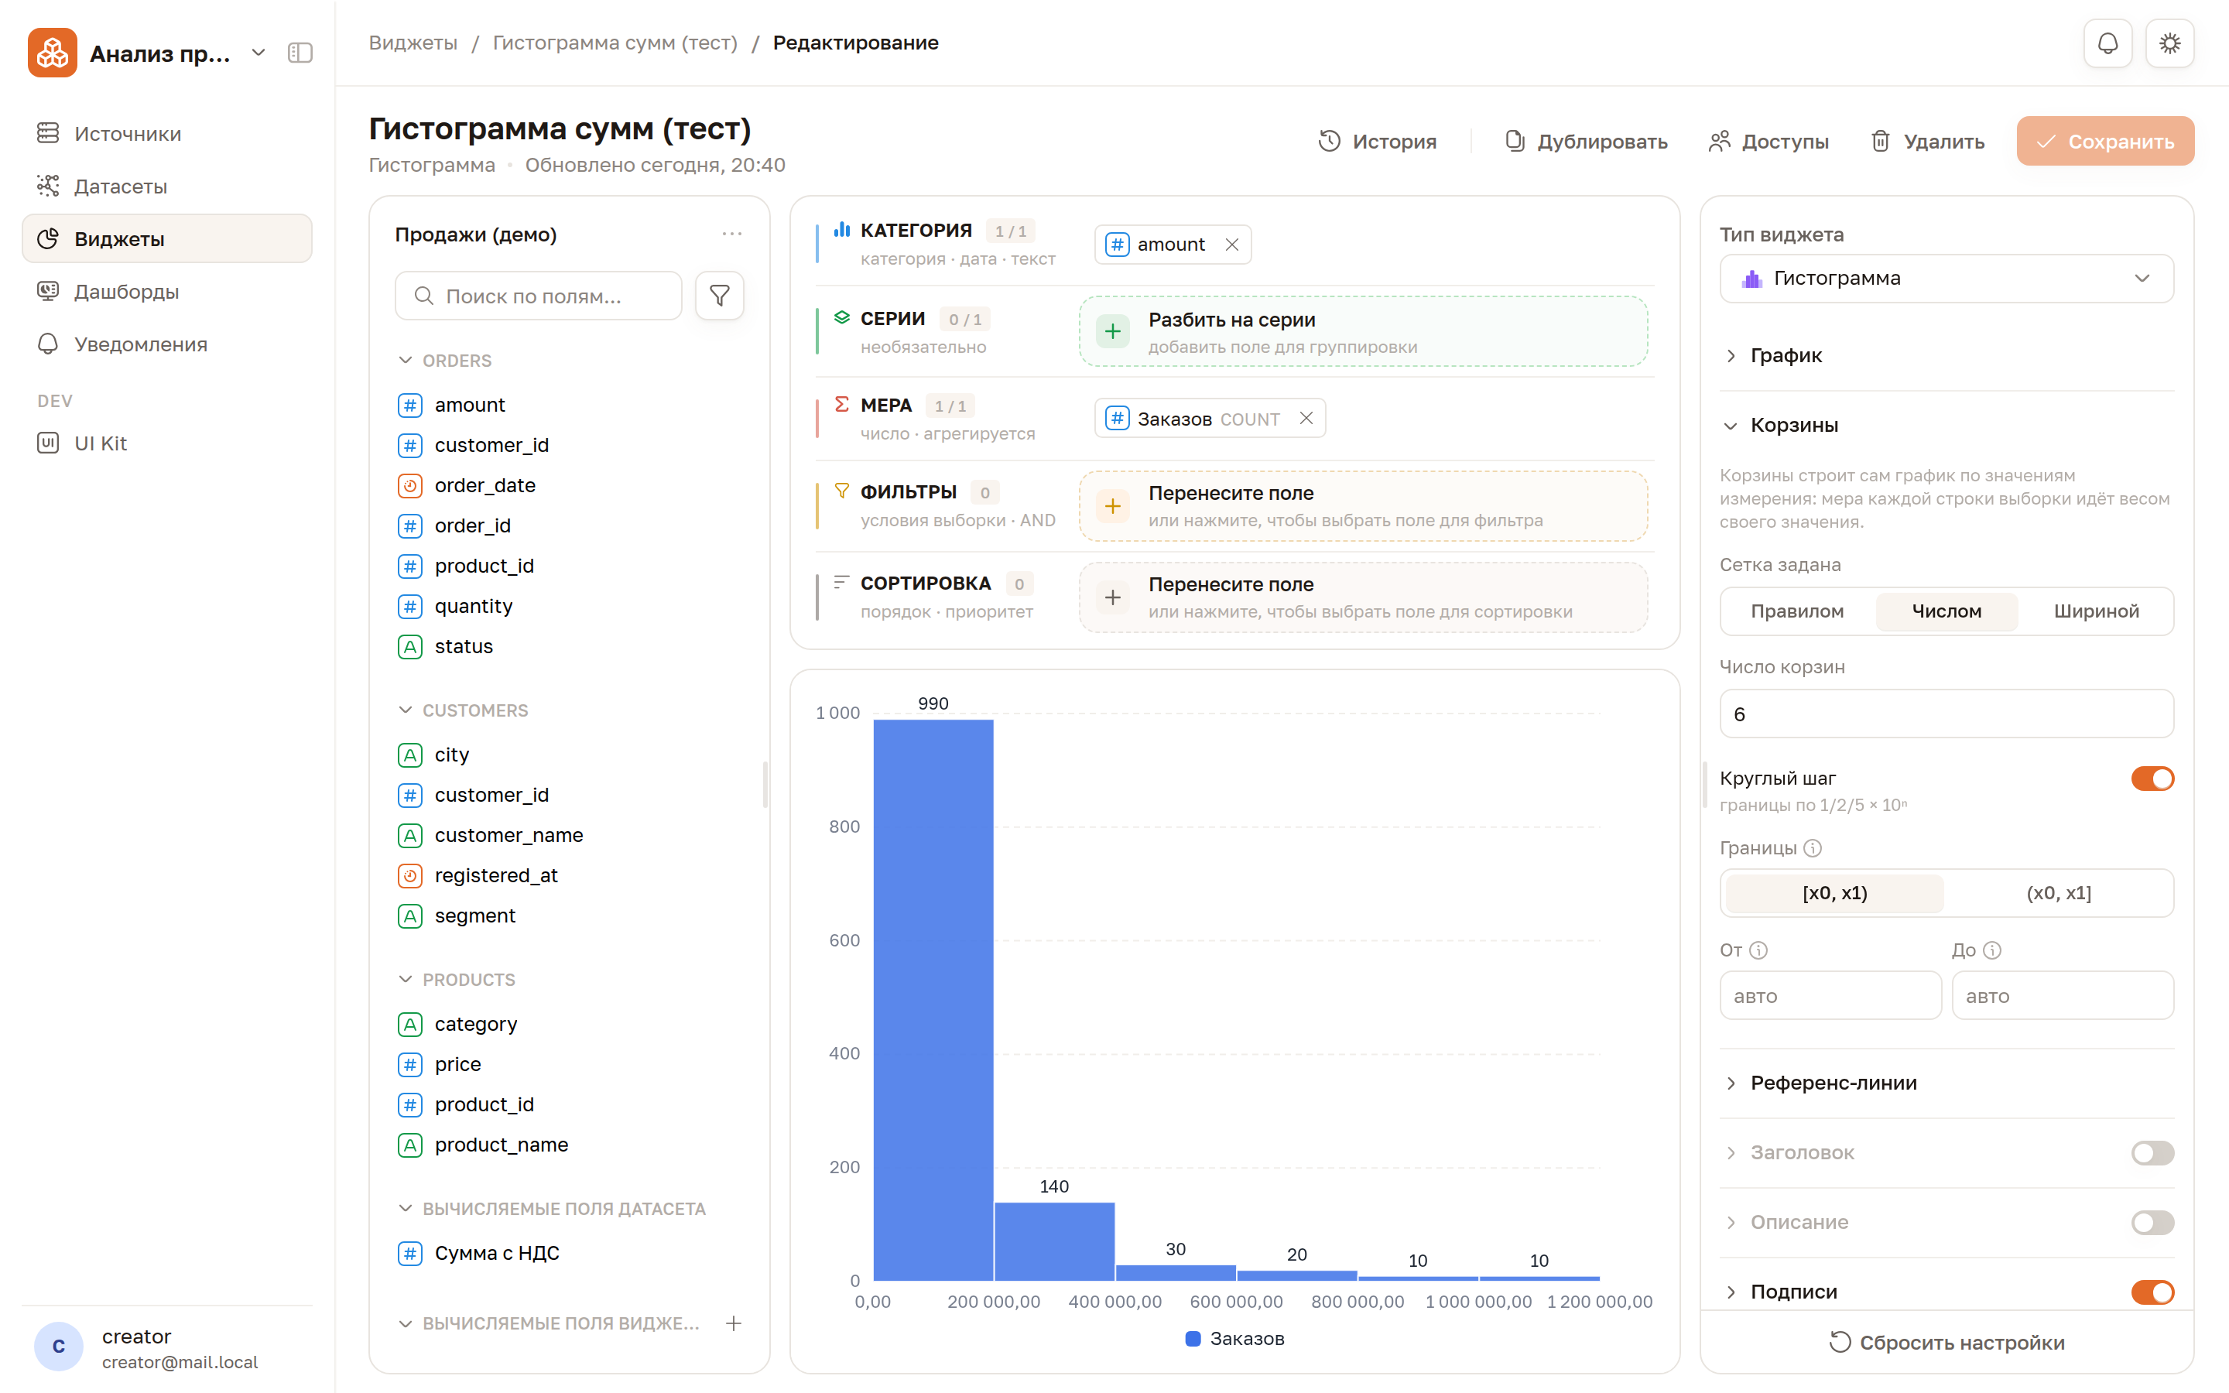Open Источники in the sidebar

[166, 134]
